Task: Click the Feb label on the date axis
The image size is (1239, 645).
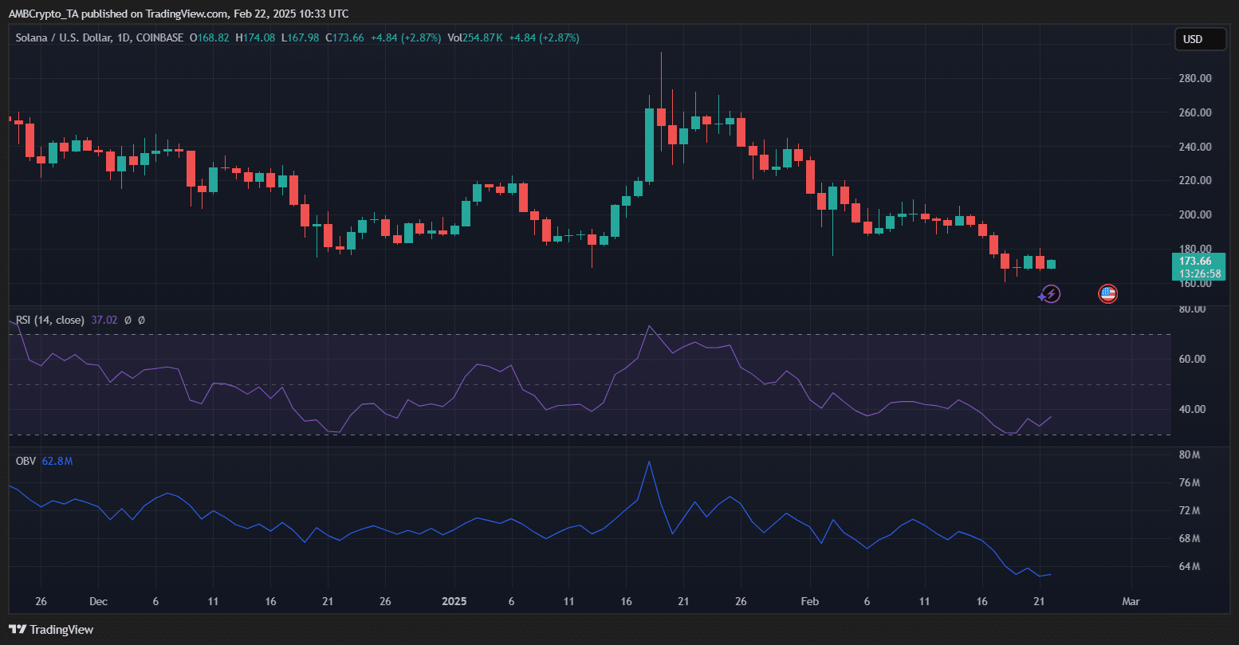Action: 809,601
